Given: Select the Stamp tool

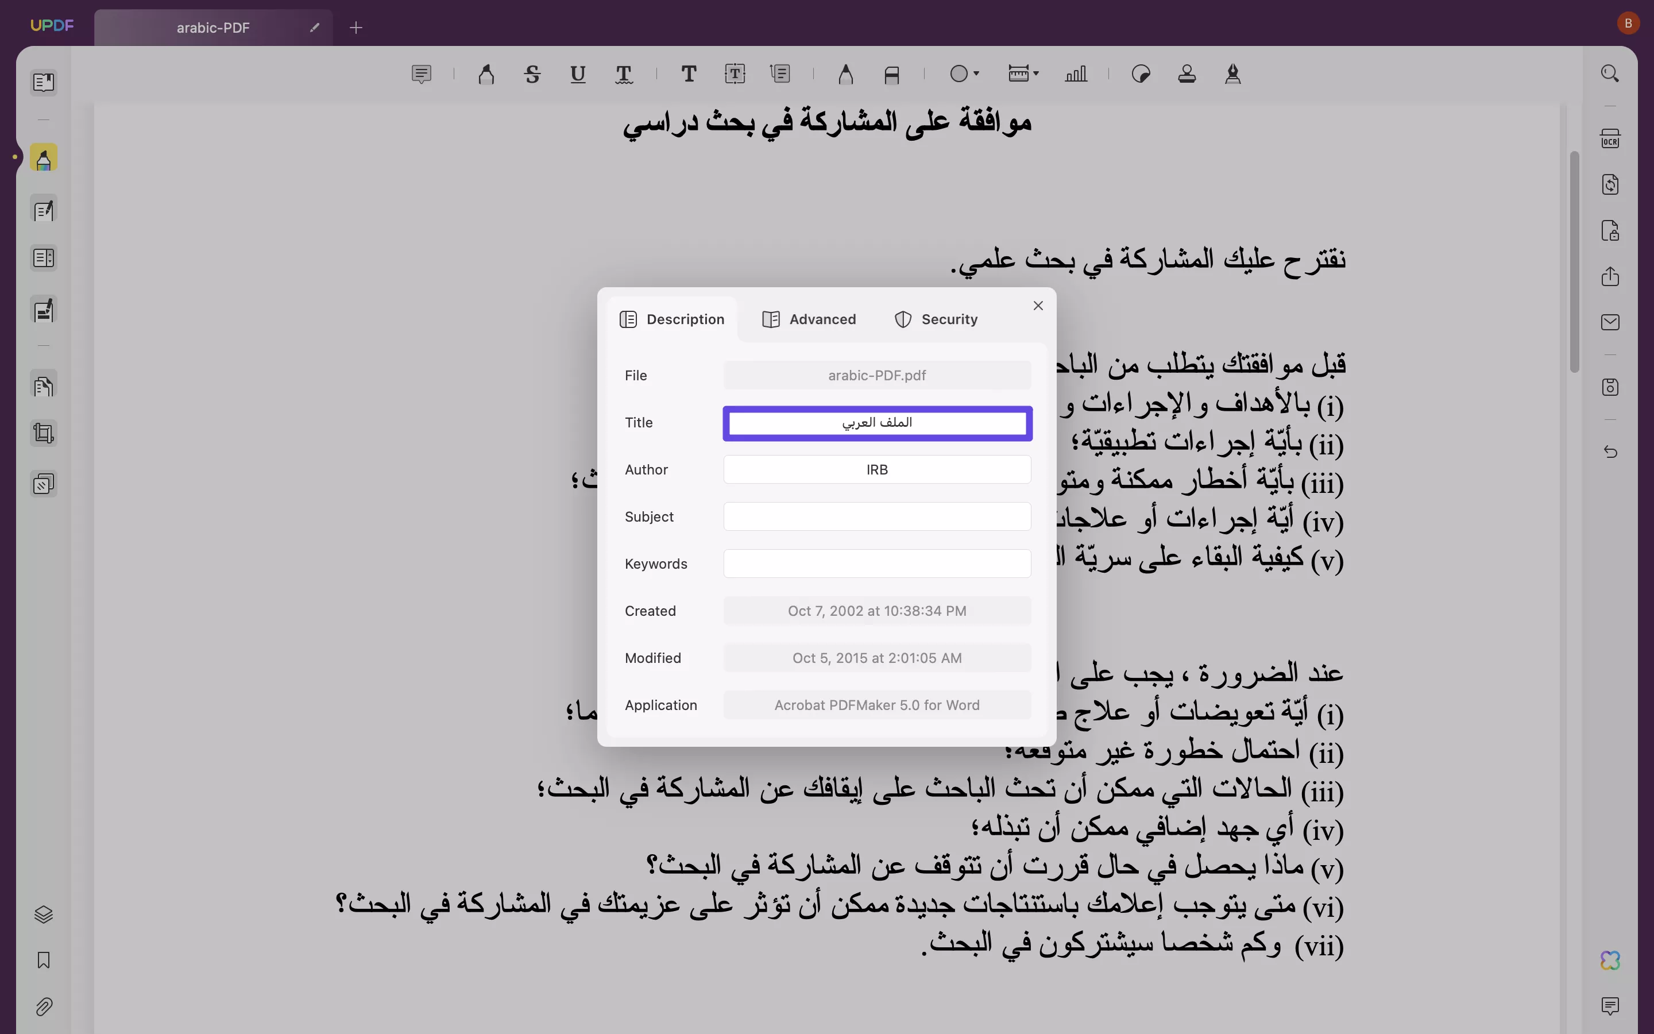Looking at the screenshot, I should (x=1186, y=74).
